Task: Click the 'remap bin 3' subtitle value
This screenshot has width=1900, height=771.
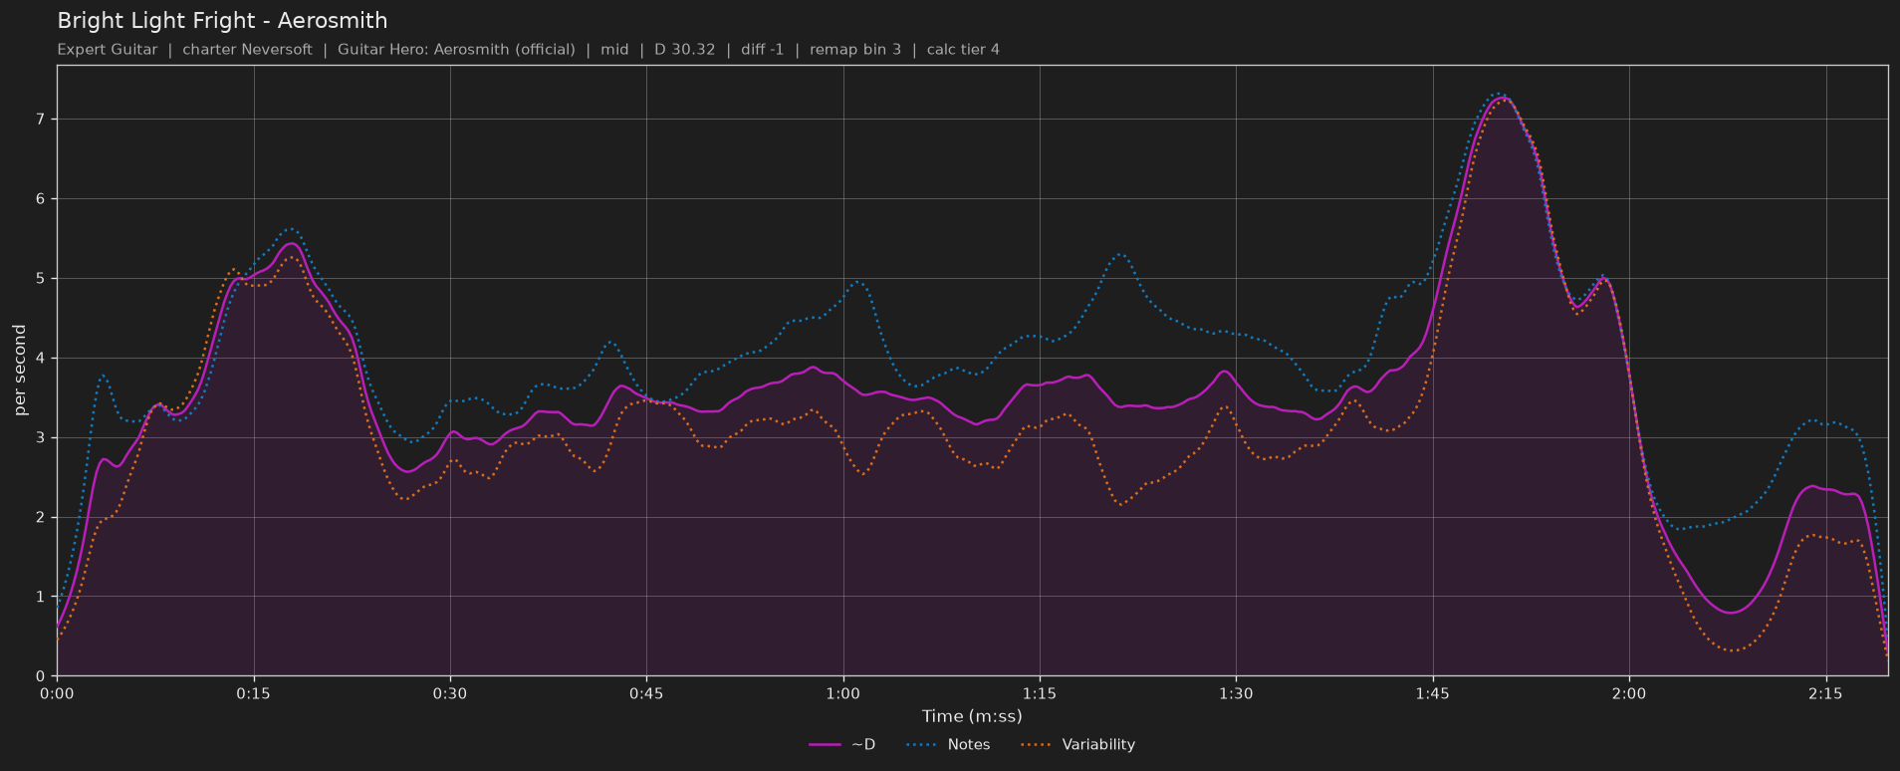Action: coord(855,50)
